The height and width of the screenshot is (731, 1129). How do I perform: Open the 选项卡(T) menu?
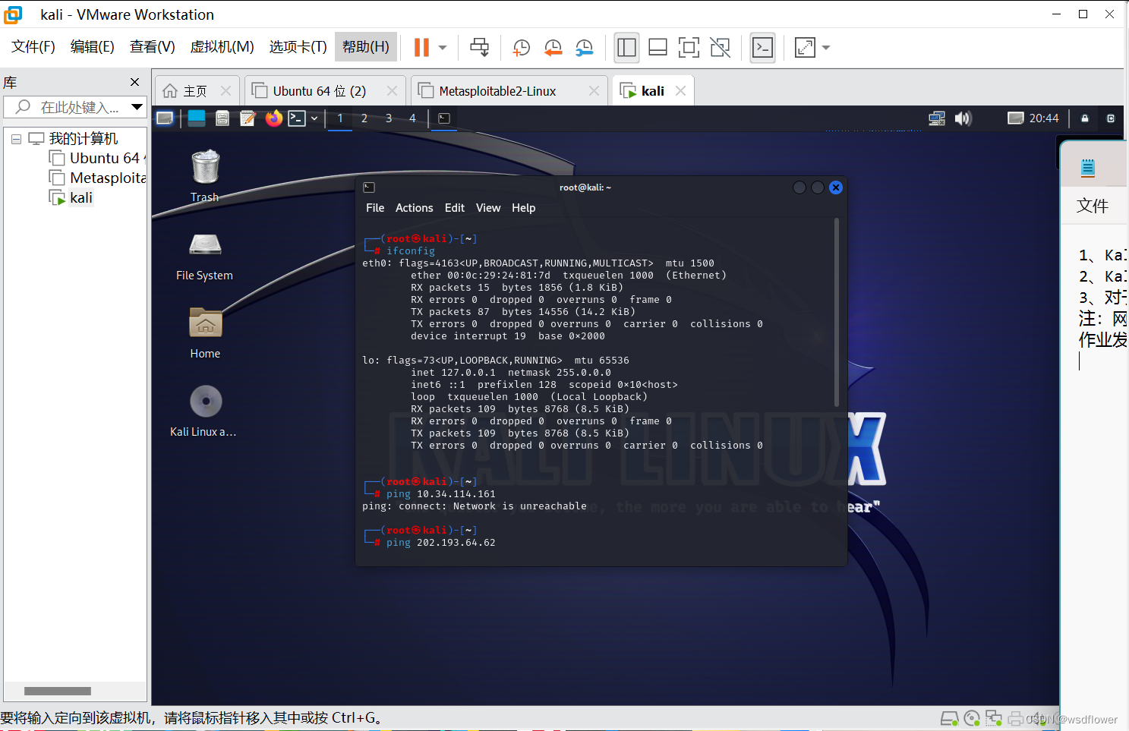point(298,47)
